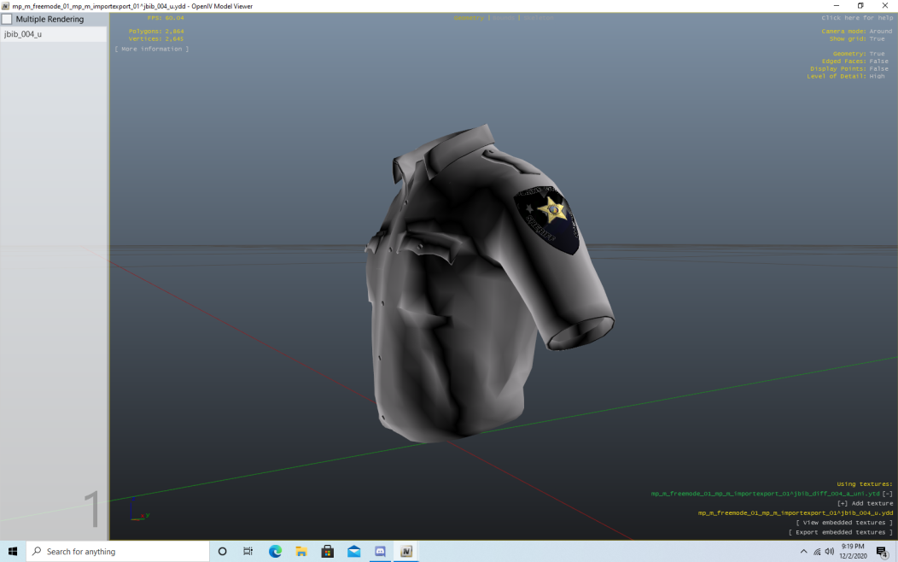Screen dimensions: 898x562
Task: Switch to the Geometry tab
Action: [x=468, y=18]
